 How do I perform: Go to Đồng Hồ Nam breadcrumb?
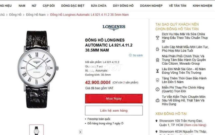click(x=36, y=15)
